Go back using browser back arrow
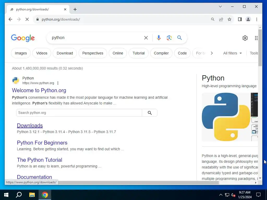 10,19
